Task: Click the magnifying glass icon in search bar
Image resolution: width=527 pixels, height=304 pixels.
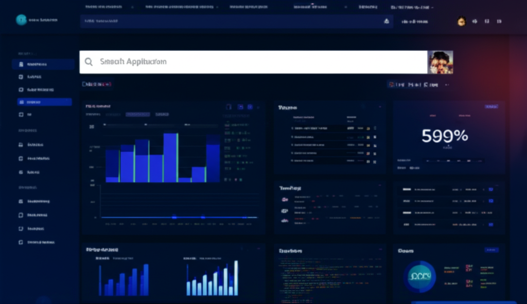Action: 89,62
